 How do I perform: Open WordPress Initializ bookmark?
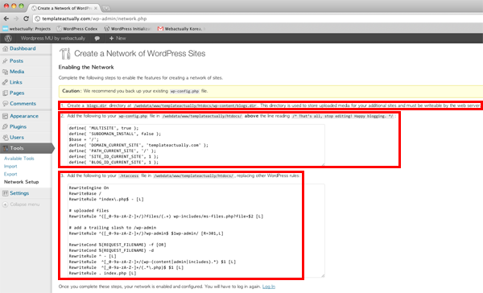pyautogui.click(x=128, y=29)
